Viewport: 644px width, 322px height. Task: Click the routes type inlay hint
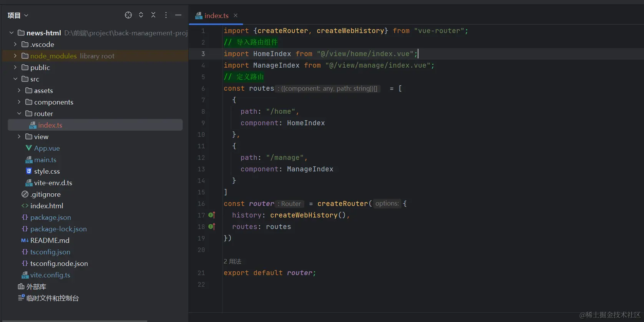328,88
